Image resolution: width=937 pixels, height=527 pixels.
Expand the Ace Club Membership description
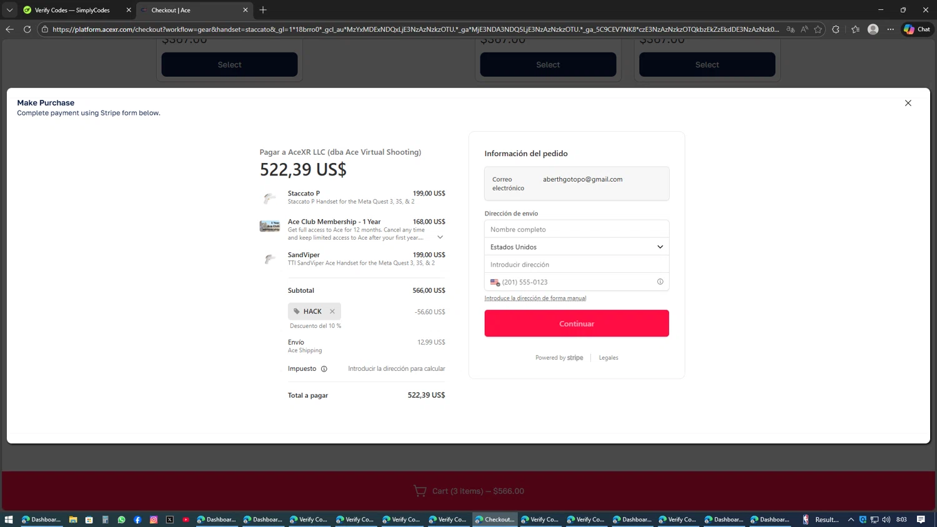[x=440, y=237]
